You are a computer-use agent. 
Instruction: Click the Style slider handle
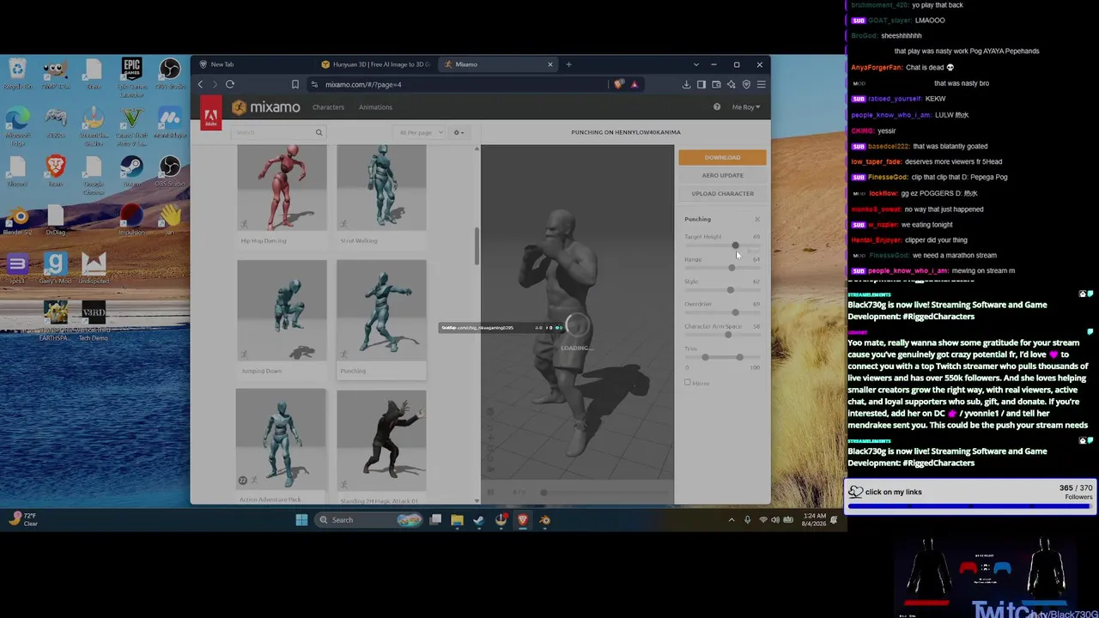pyautogui.click(x=731, y=290)
